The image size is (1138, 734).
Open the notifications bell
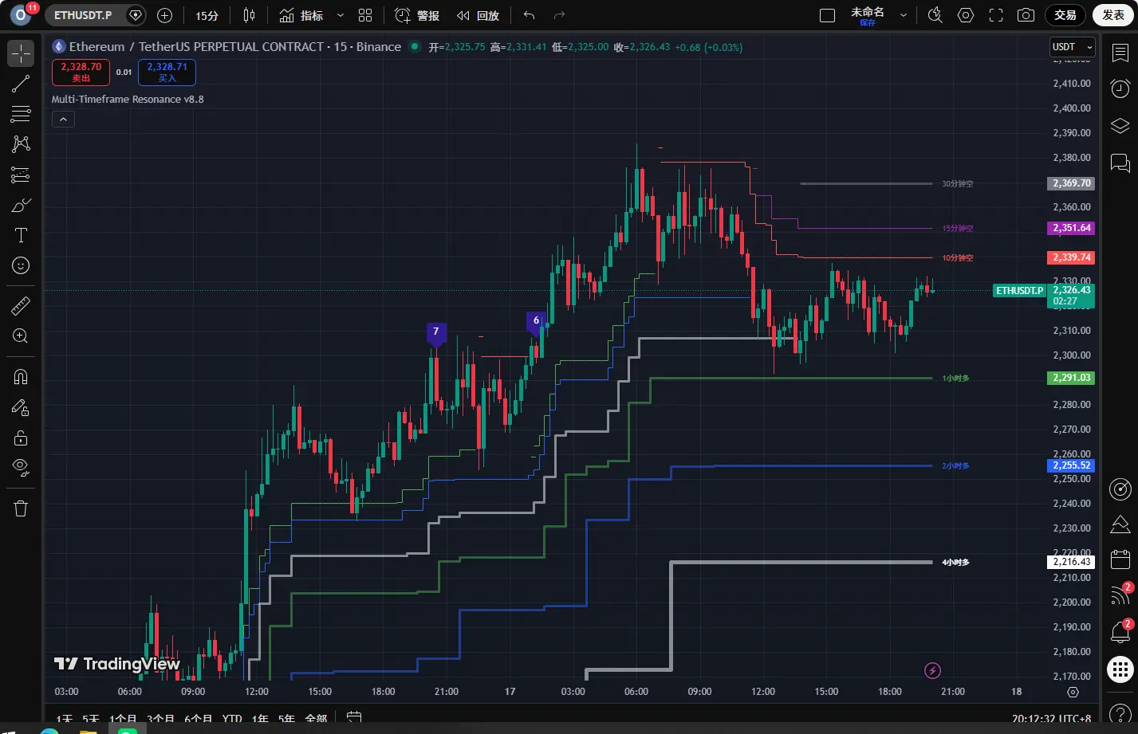tap(1120, 632)
